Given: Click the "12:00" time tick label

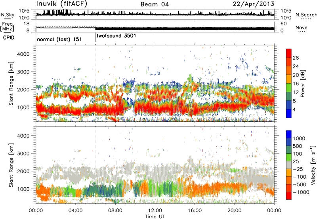Looking at the screenshot, I should tap(155, 211).
